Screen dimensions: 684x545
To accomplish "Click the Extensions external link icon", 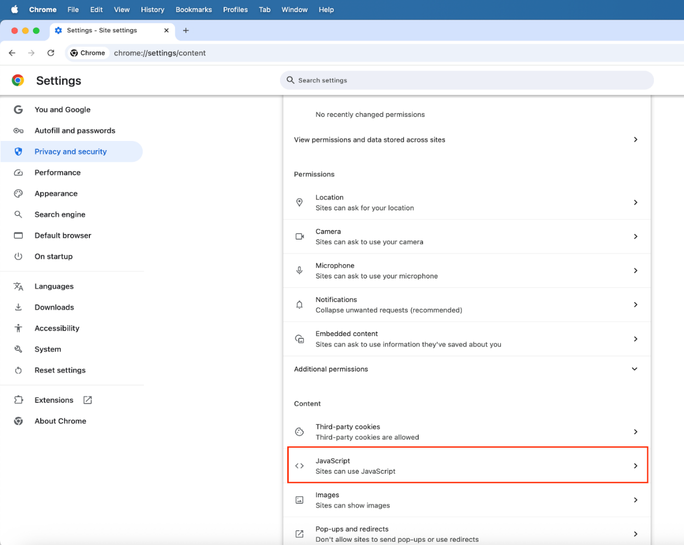I will coord(88,400).
